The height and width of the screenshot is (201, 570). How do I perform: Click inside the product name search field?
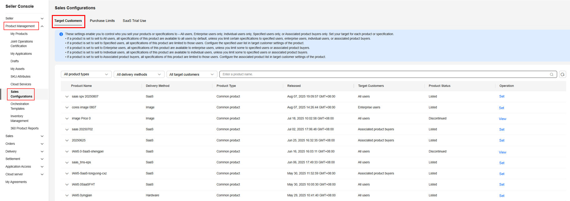tap(384, 74)
